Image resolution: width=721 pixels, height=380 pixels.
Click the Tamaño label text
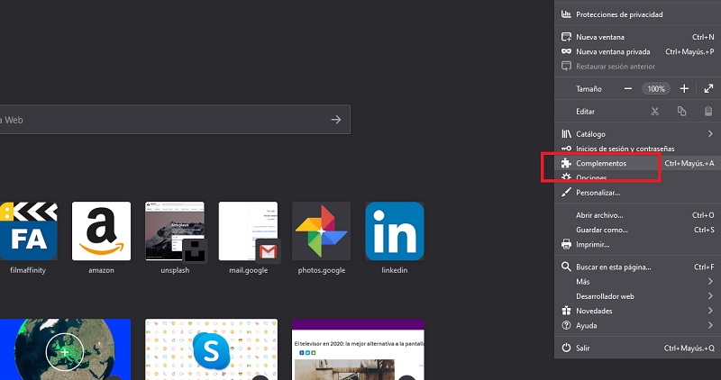pyautogui.click(x=589, y=89)
